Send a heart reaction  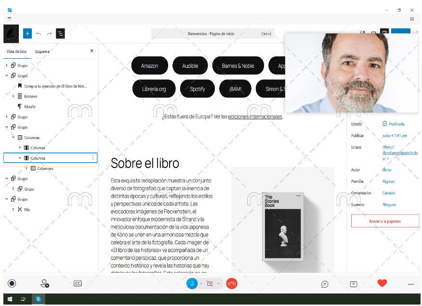point(382,283)
